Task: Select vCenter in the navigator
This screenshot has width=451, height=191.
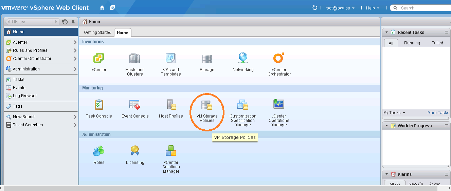Action: click(41, 42)
